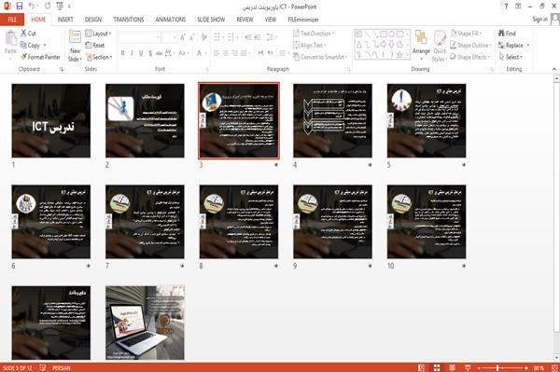The width and height of the screenshot is (560, 372).
Task: Click the Undo arrow in the title bar
Action: click(x=32, y=7)
